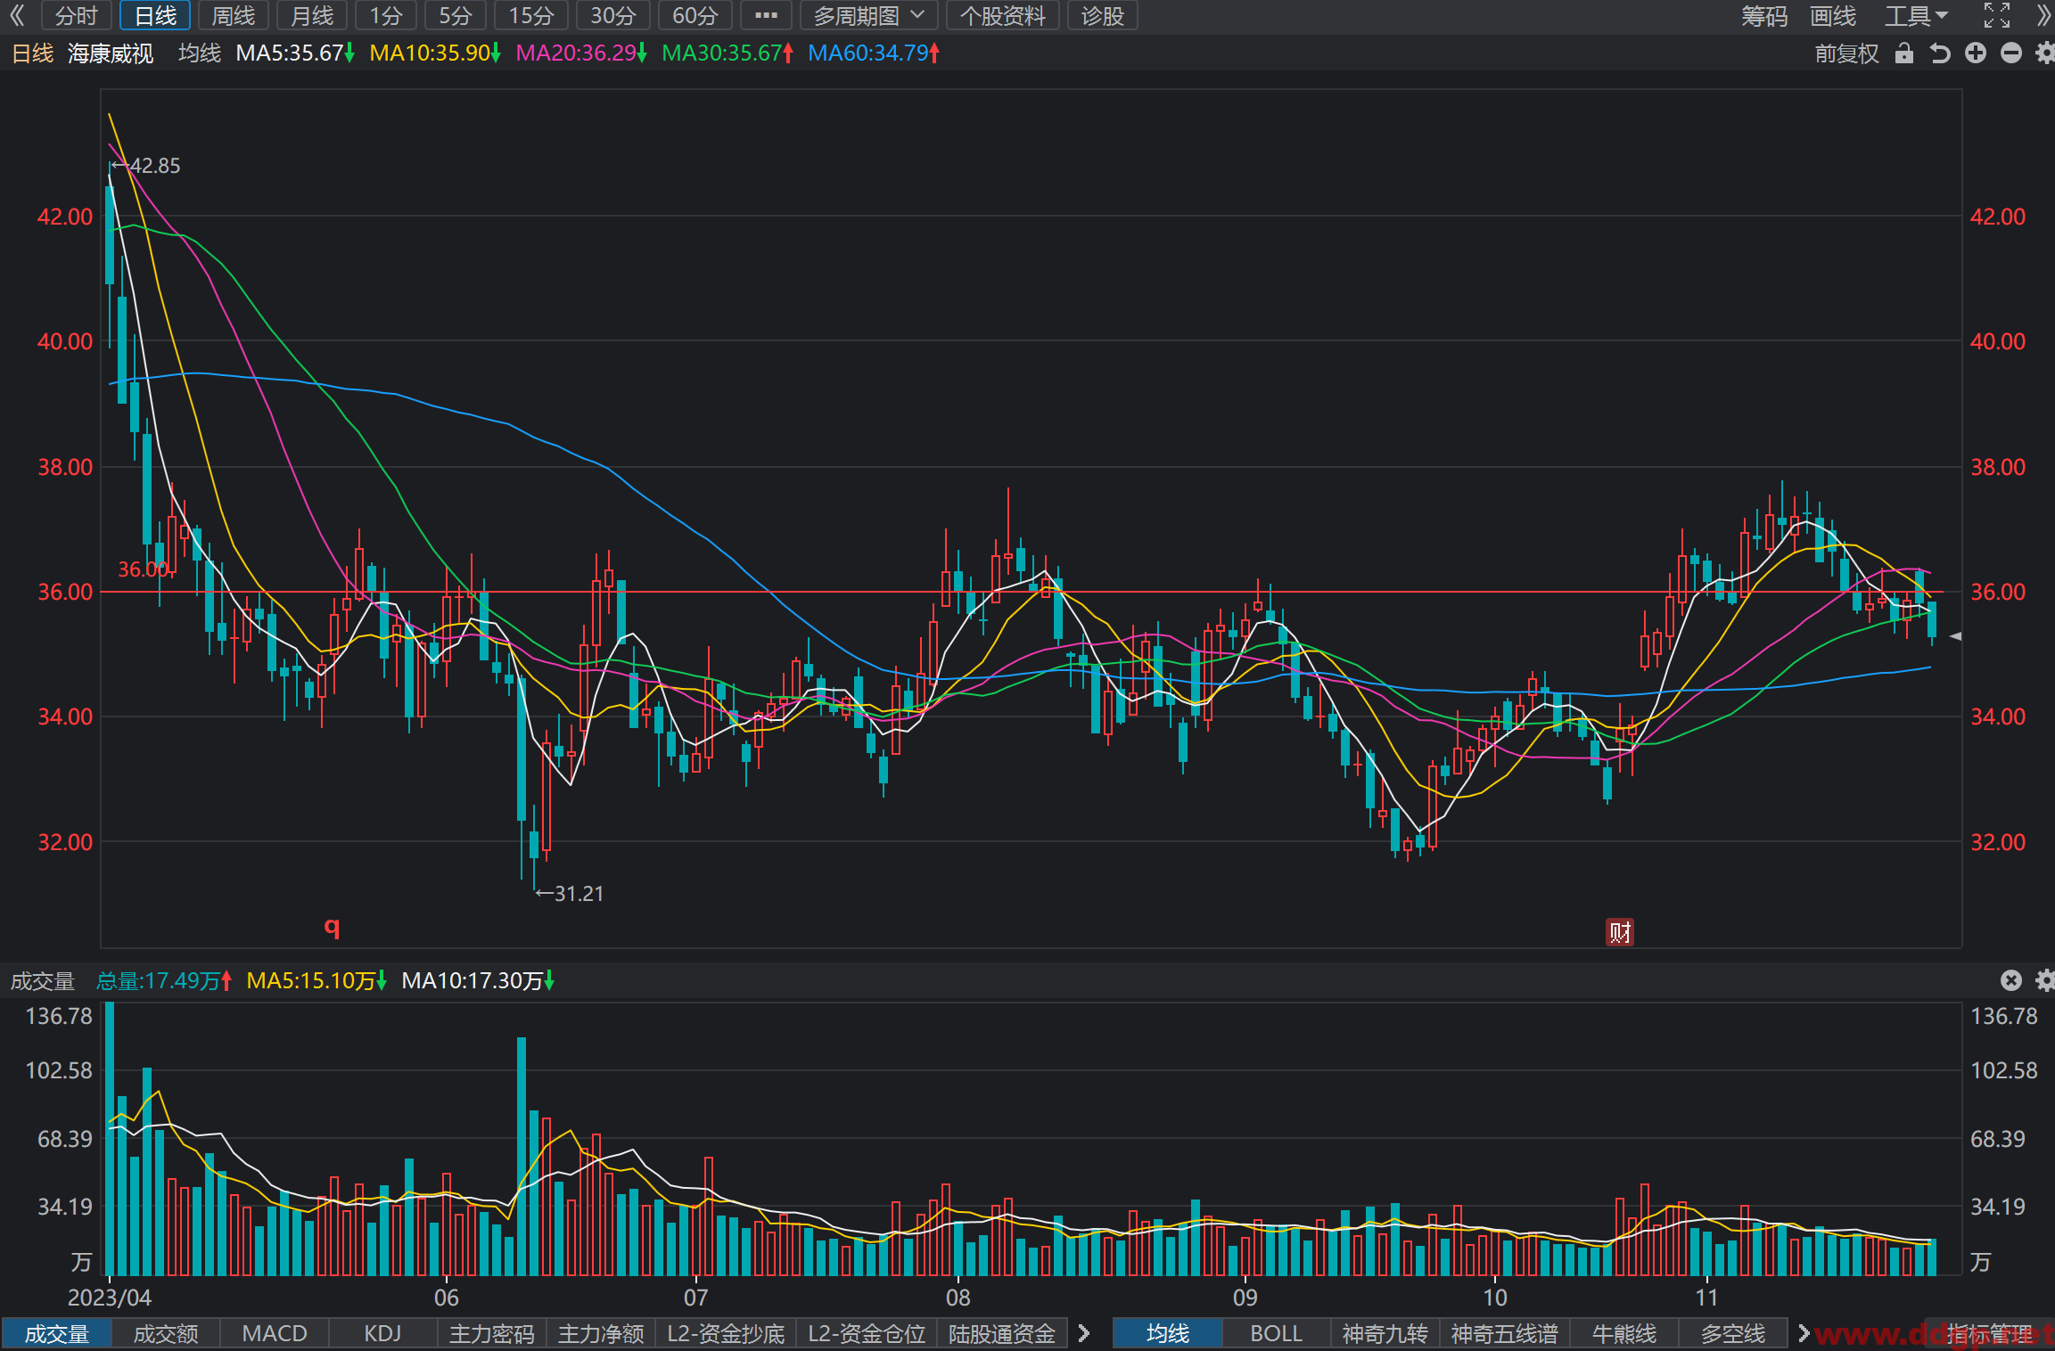Viewport: 2055px width, 1351px height.
Task: Switch to the 周线 weekly period
Action: click(x=233, y=15)
